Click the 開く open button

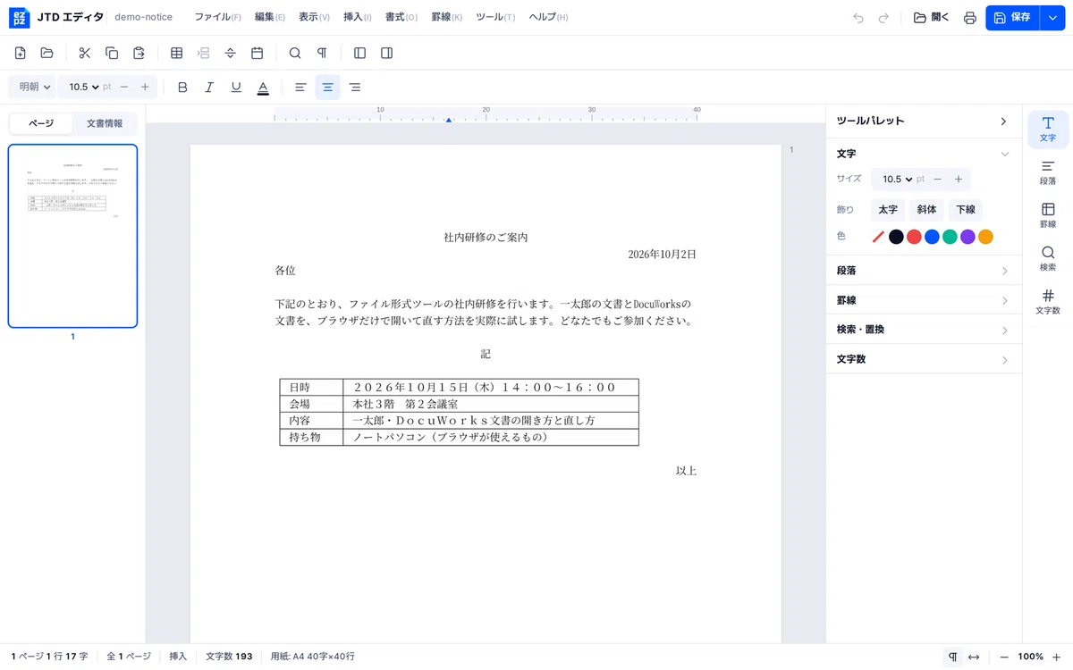click(x=931, y=18)
